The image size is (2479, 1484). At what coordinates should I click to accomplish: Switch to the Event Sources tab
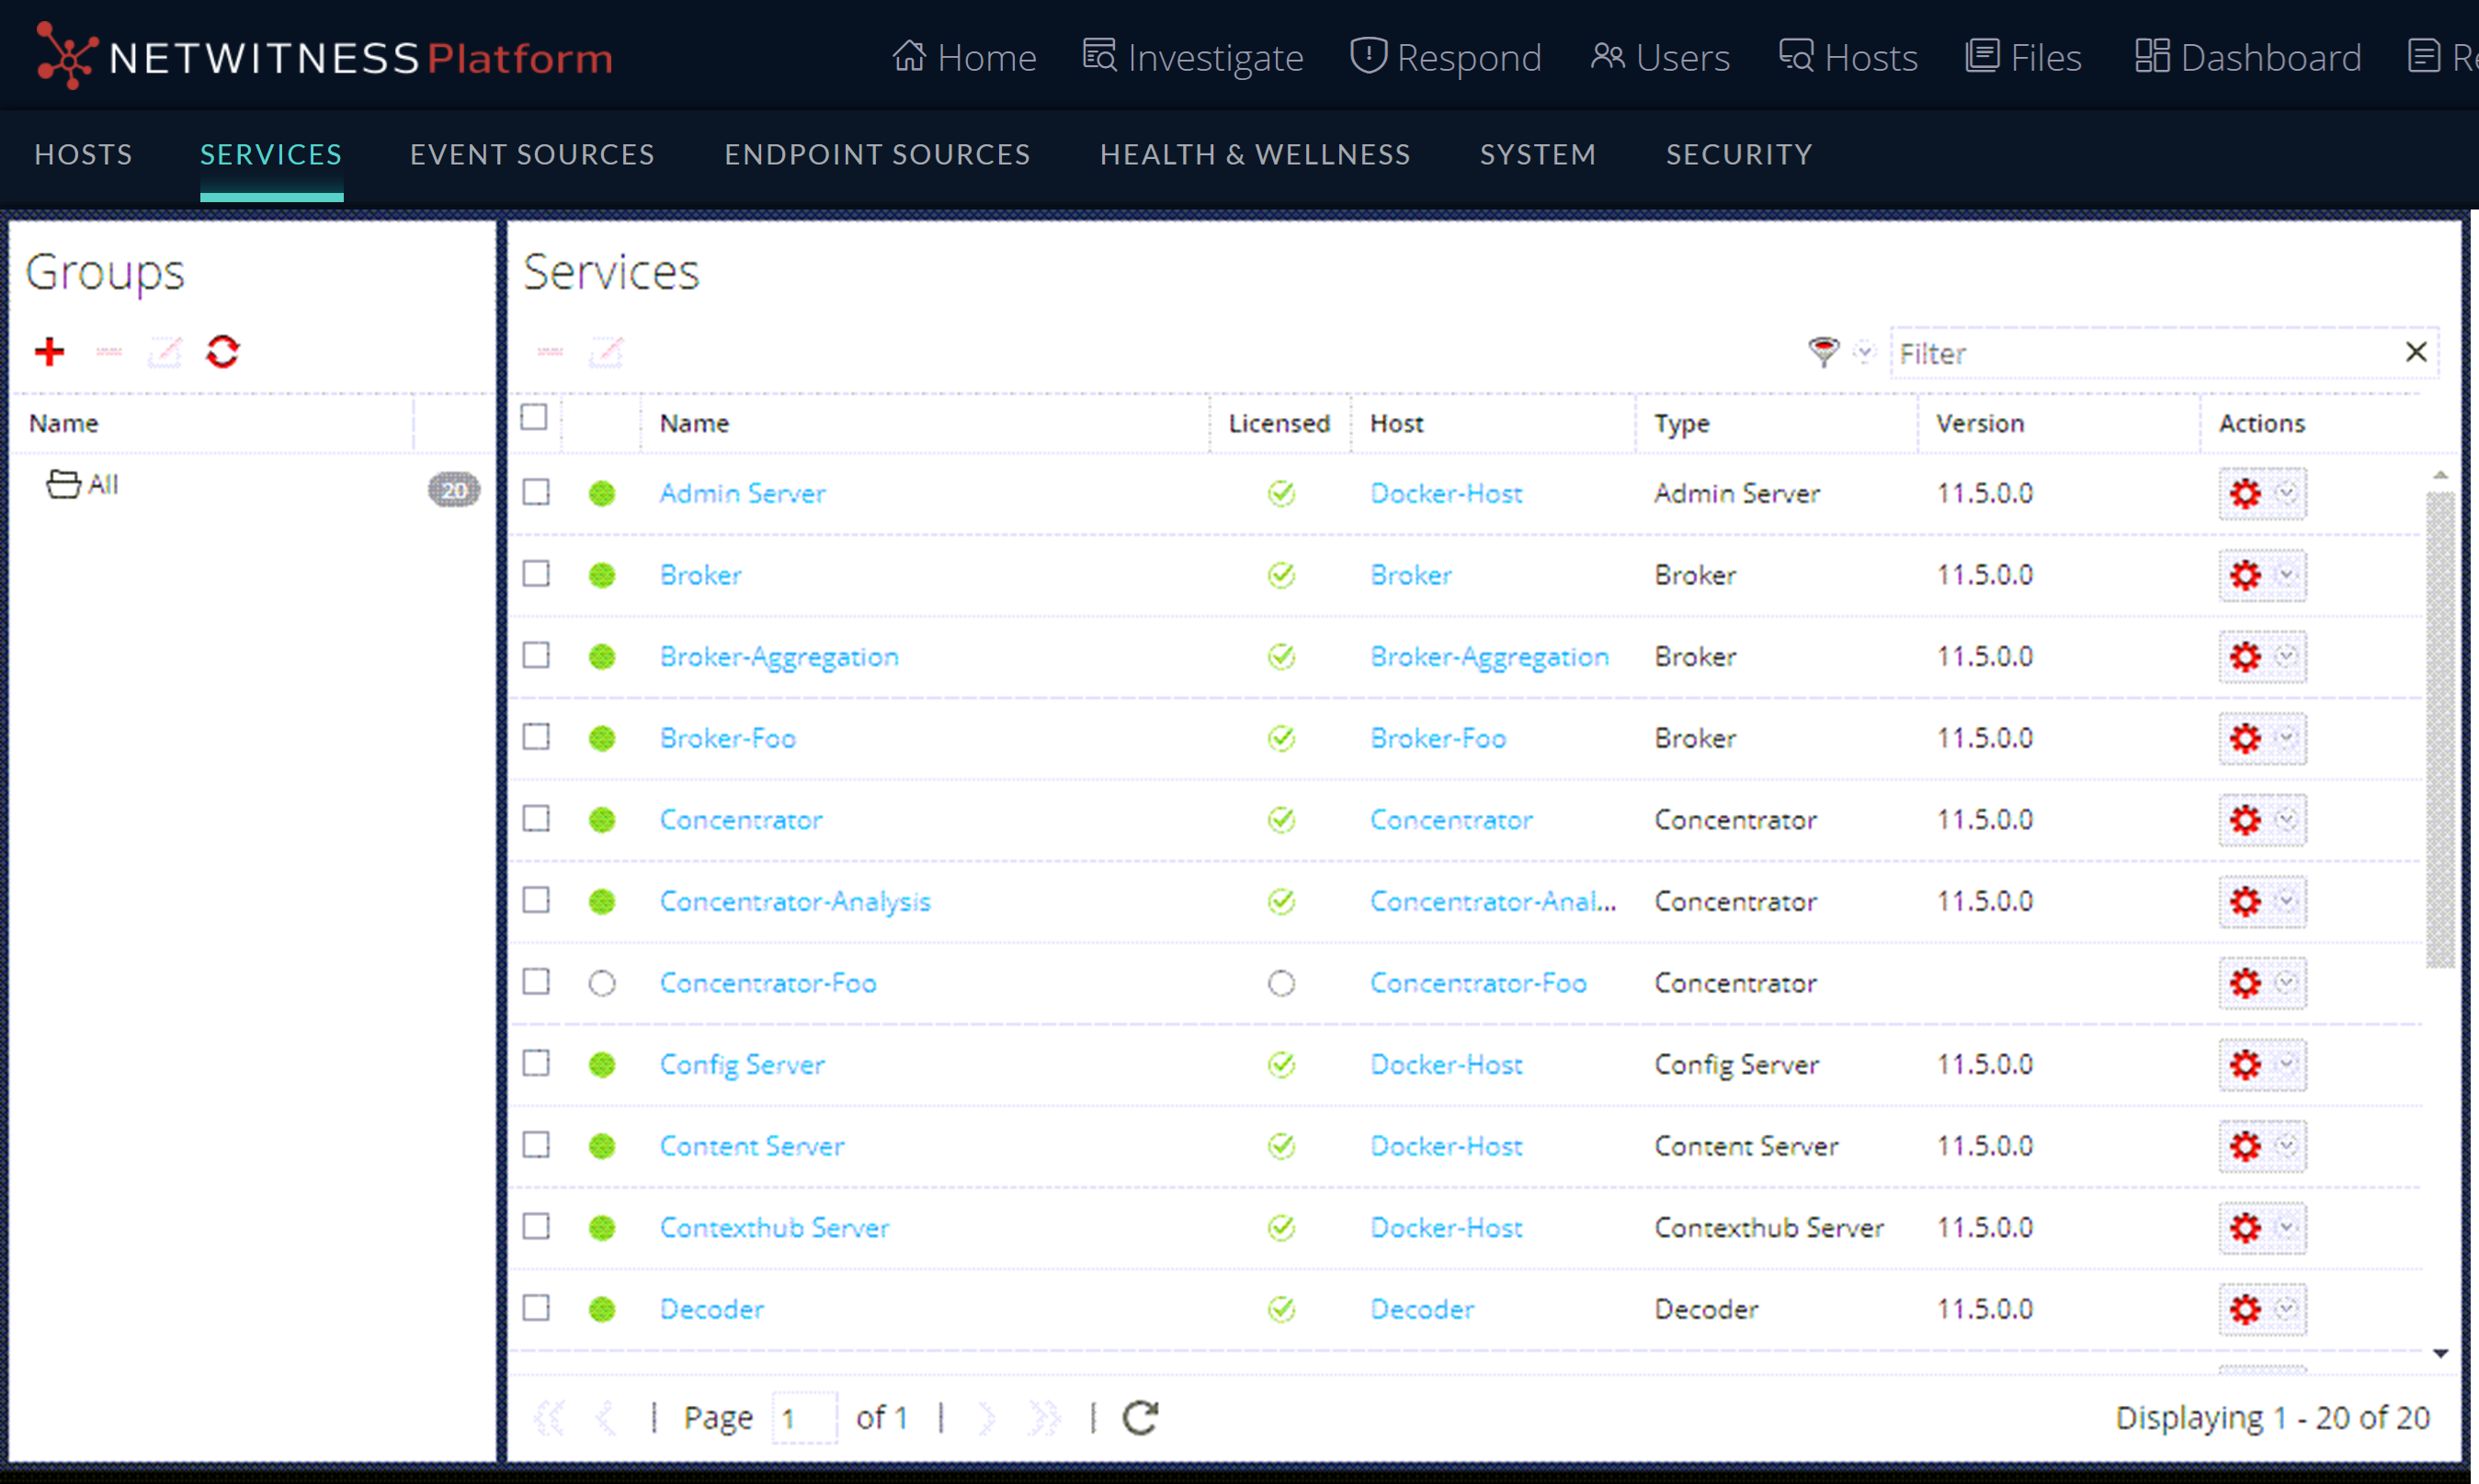(532, 154)
